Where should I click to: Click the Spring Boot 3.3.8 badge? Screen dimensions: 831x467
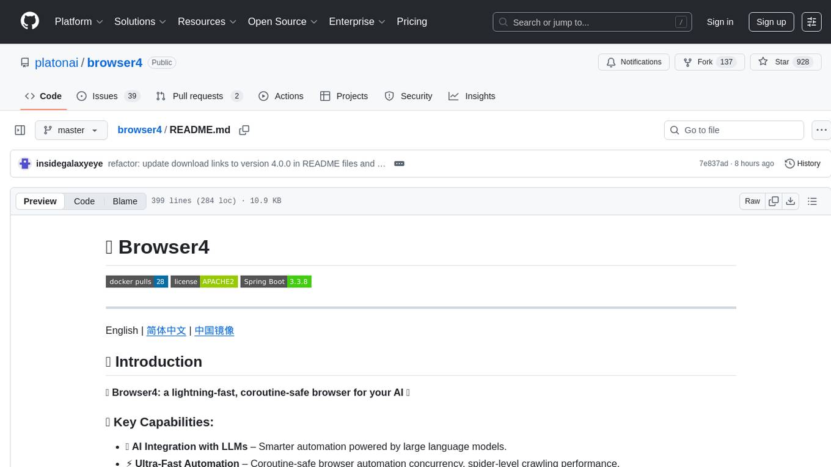276,282
